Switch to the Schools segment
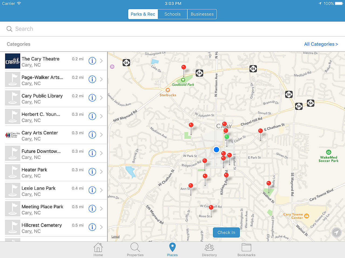Viewport: 345px width, 258px height. tap(172, 14)
